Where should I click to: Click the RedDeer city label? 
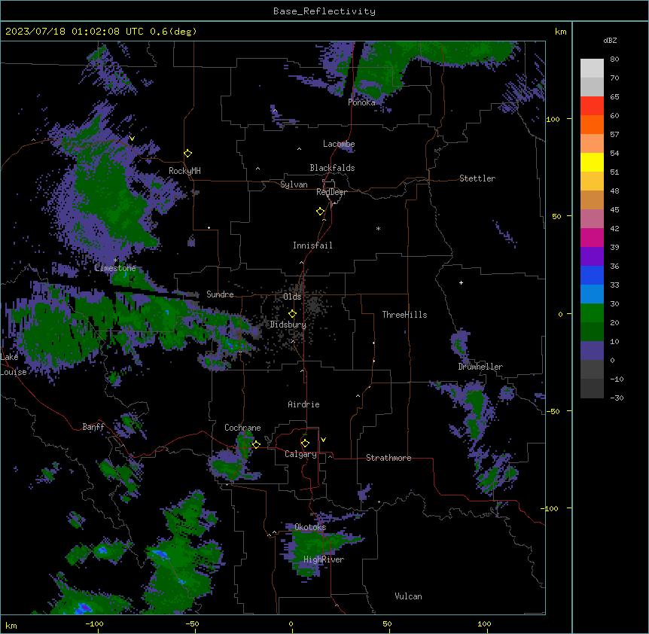pos(331,192)
